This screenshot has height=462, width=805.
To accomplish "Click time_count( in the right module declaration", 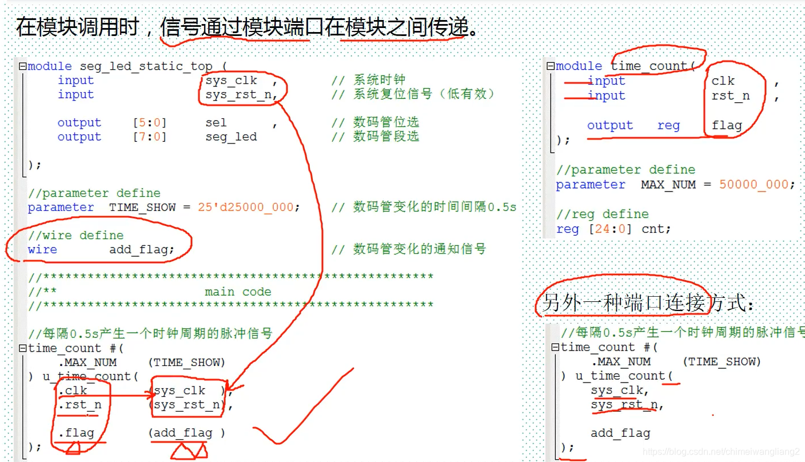I will (x=653, y=66).
